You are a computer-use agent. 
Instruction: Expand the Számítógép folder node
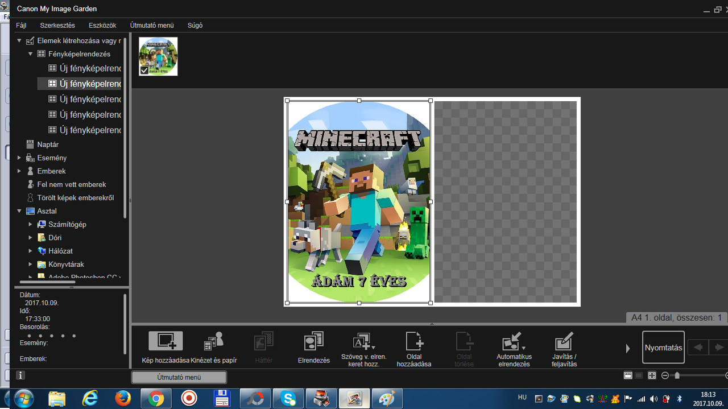click(x=30, y=224)
